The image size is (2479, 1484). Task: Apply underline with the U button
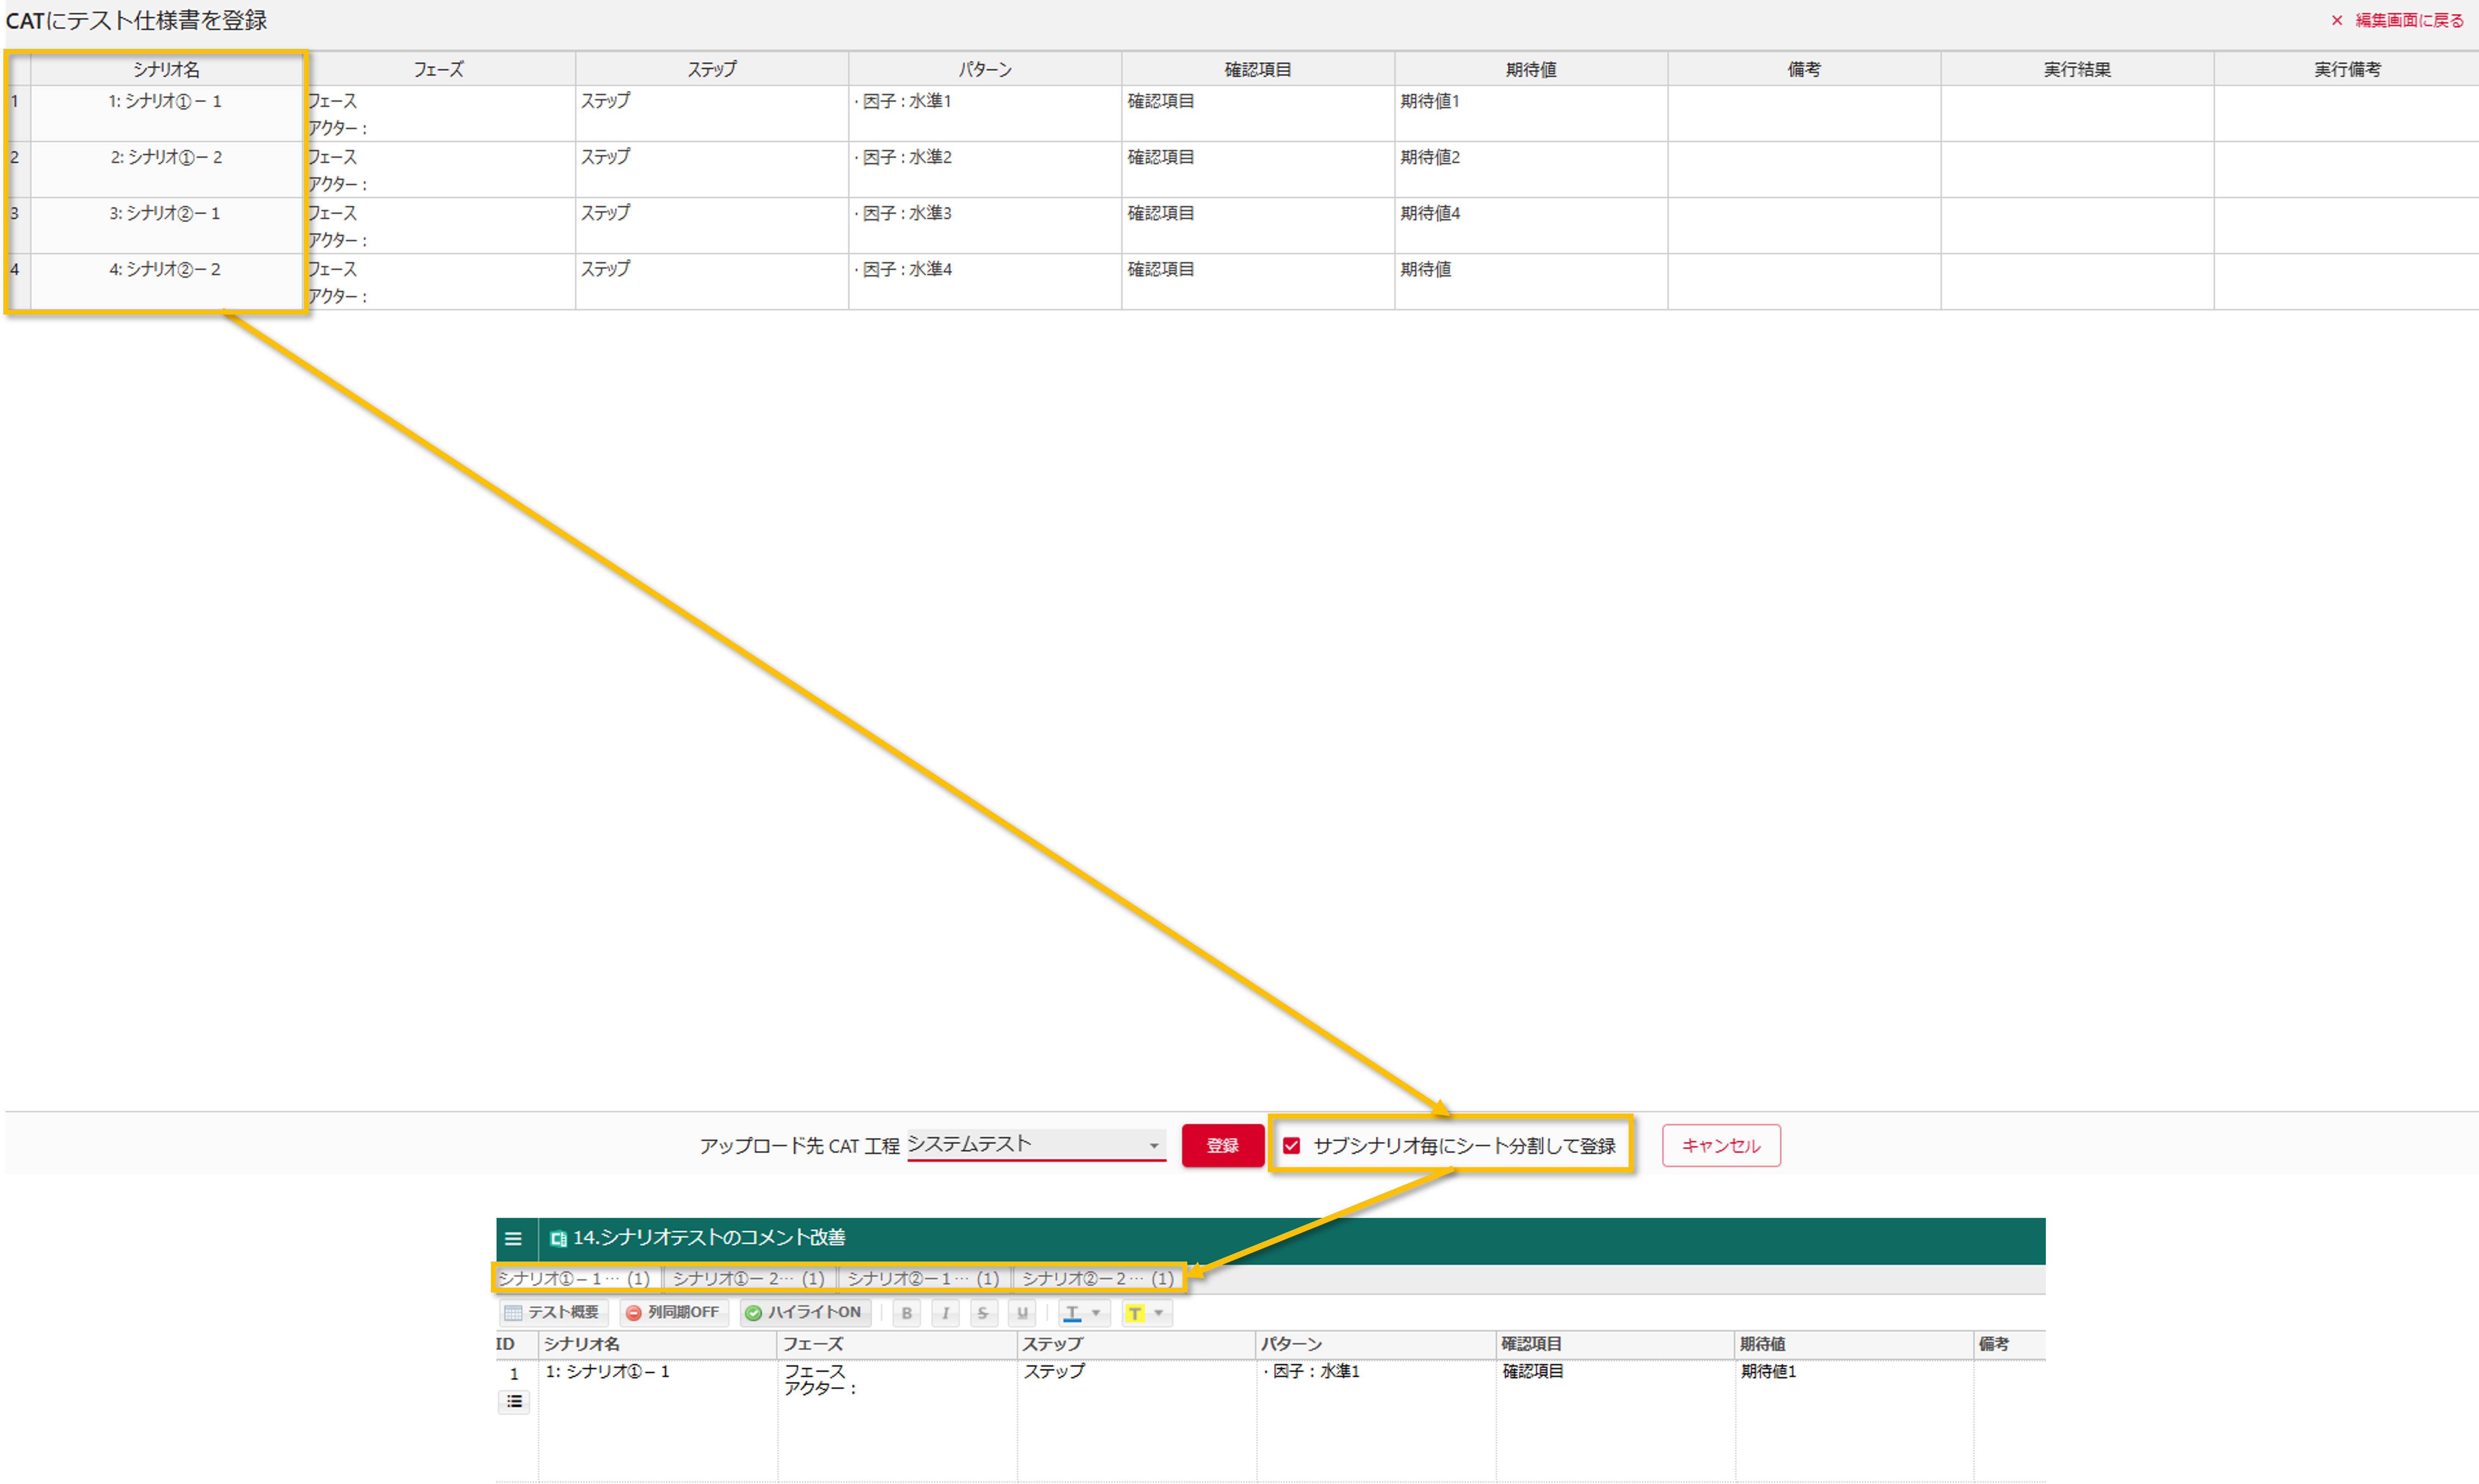(x=1022, y=1313)
